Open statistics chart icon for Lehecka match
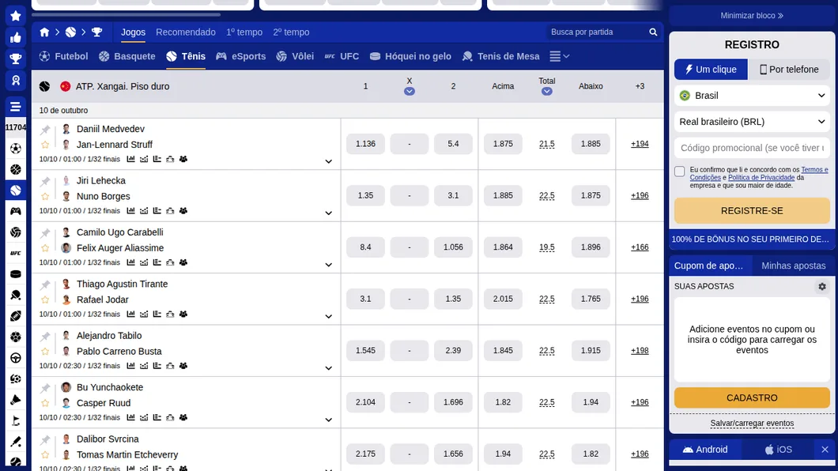The image size is (838, 471). click(131, 211)
